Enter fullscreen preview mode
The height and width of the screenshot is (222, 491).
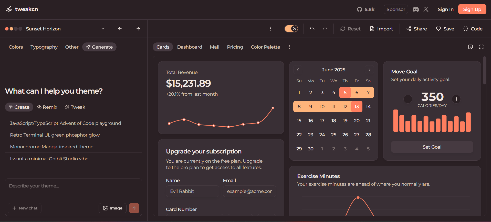481,47
